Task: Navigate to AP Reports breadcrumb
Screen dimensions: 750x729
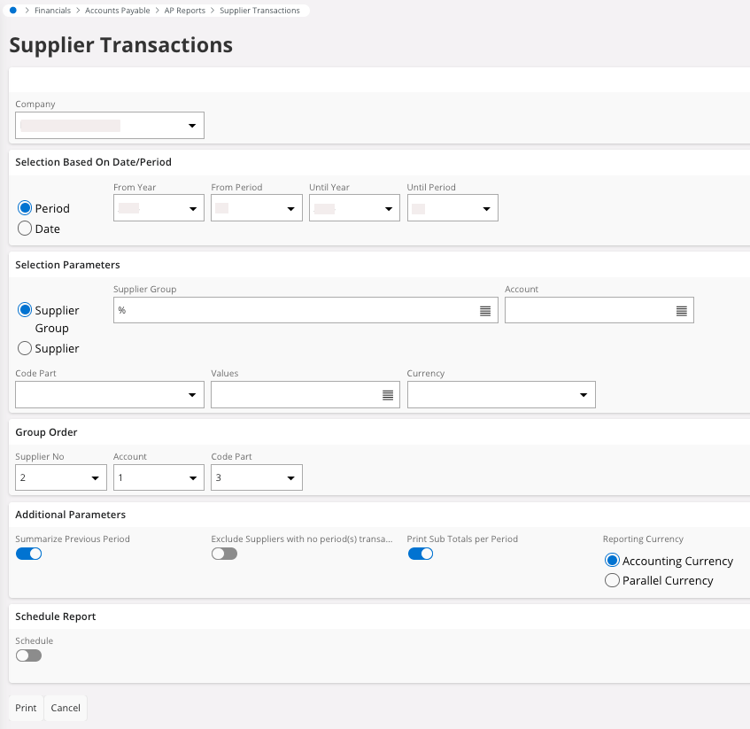Action: pyautogui.click(x=184, y=11)
